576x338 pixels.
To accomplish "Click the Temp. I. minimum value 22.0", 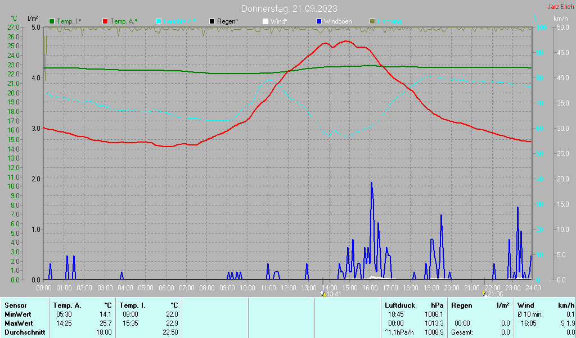I will click(172, 314).
